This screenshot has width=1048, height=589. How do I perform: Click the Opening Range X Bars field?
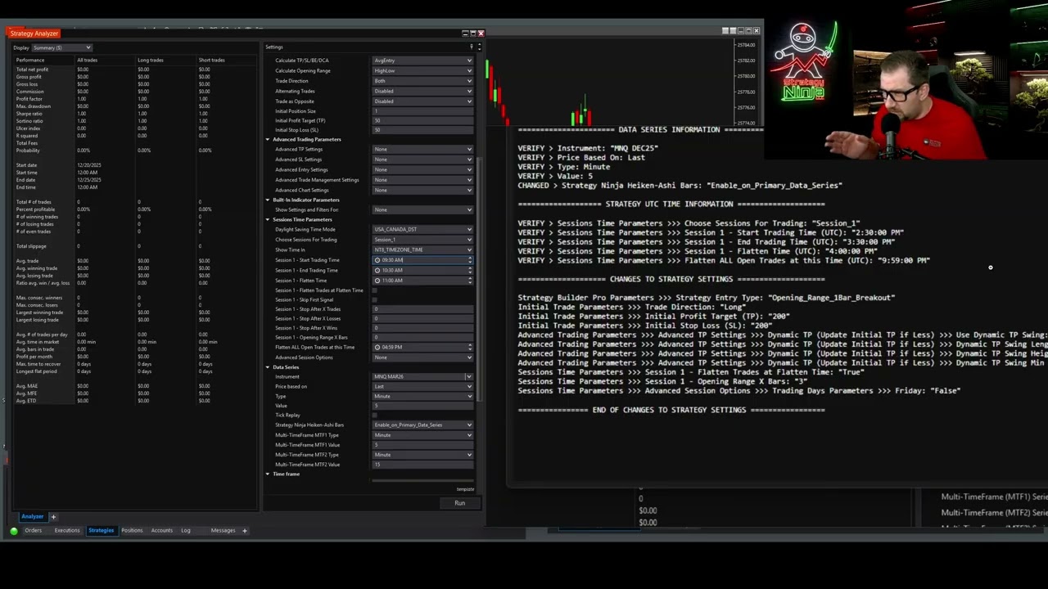(x=422, y=337)
